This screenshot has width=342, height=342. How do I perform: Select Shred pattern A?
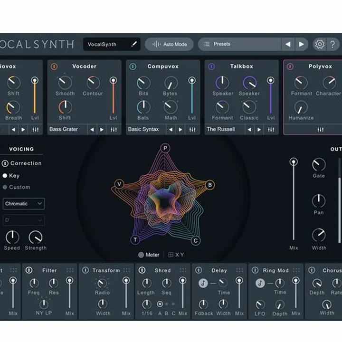(160, 304)
